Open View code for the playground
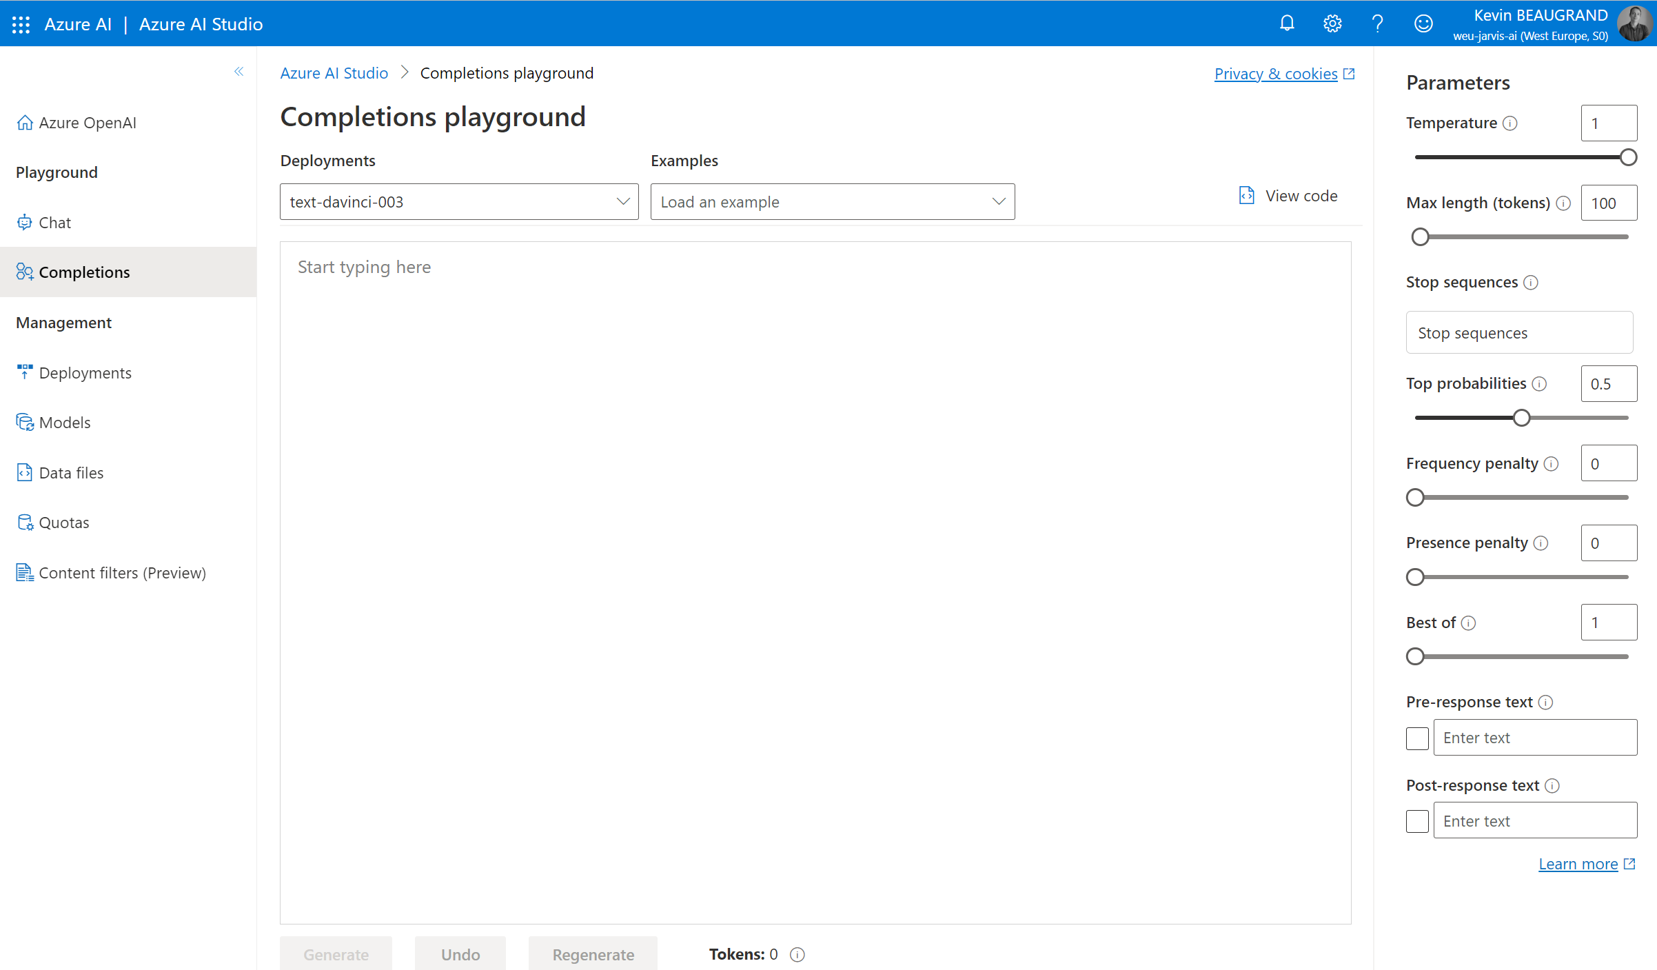Image resolution: width=1657 pixels, height=970 pixels. pyautogui.click(x=1288, y=195)
